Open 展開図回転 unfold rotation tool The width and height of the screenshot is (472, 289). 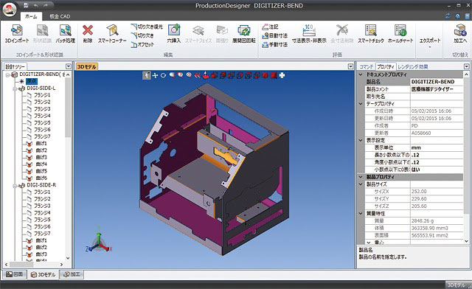[244, 34]
